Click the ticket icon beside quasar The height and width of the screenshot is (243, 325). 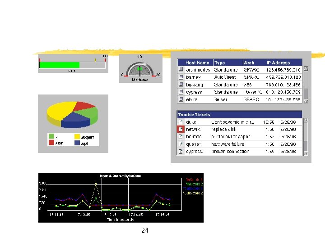tap(181, 144)
